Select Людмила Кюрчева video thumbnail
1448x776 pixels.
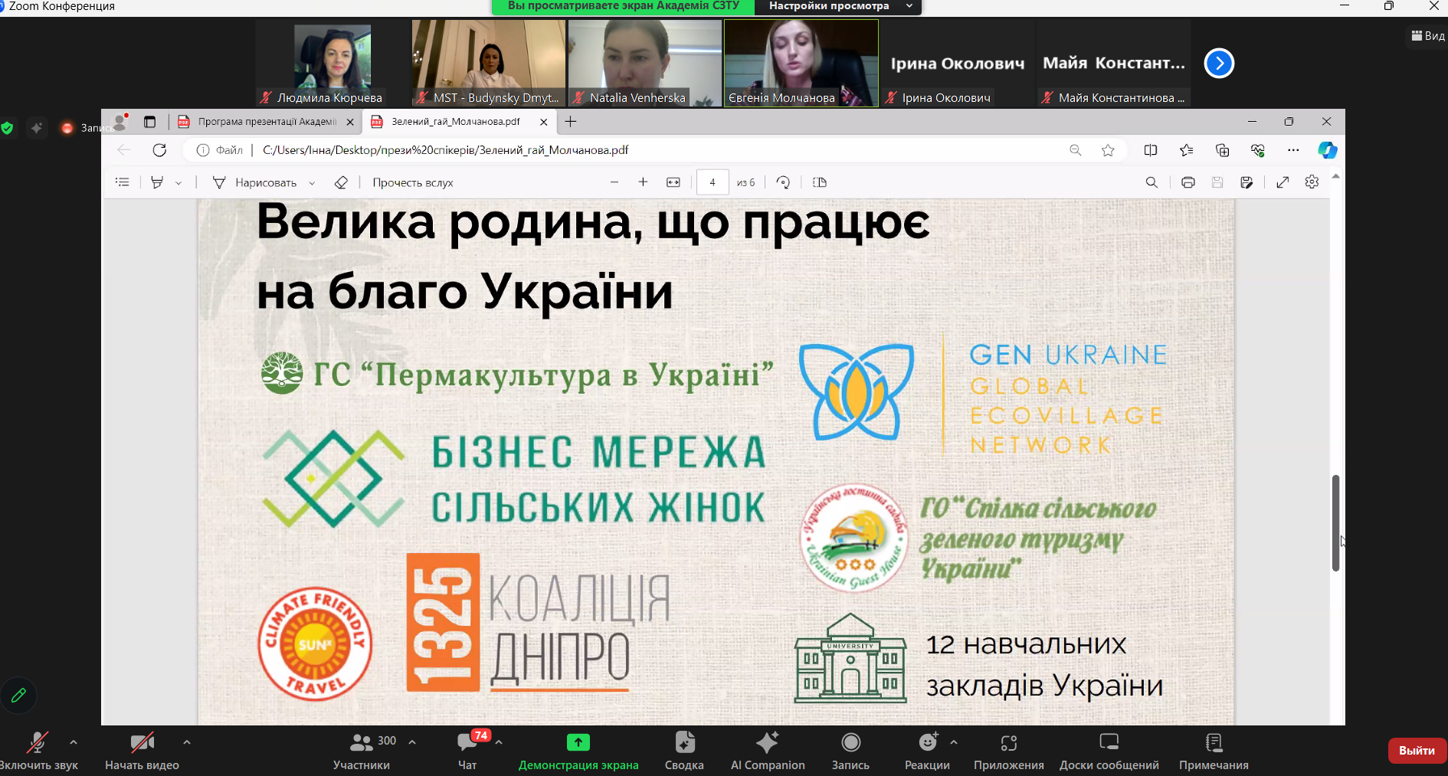[333, 63]
